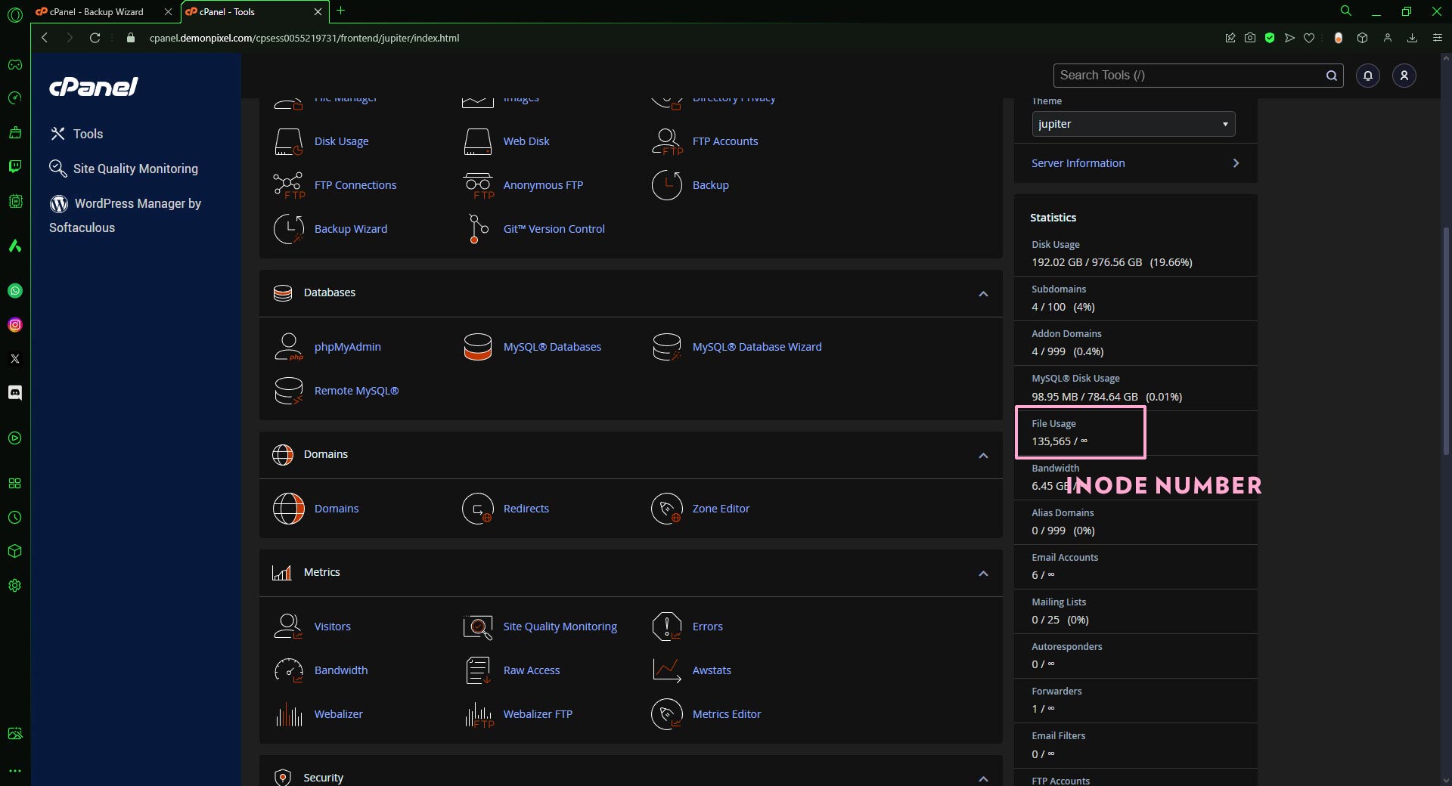Open the Remote MySQL icon

288,391
